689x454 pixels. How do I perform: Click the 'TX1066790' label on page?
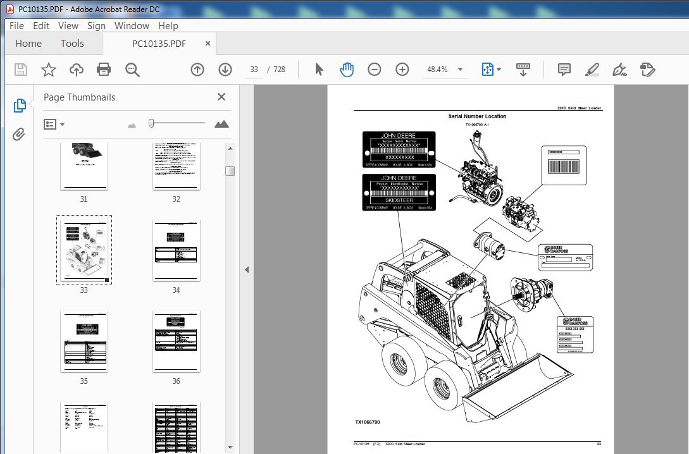pyautogui.click(x=368, y=422)
